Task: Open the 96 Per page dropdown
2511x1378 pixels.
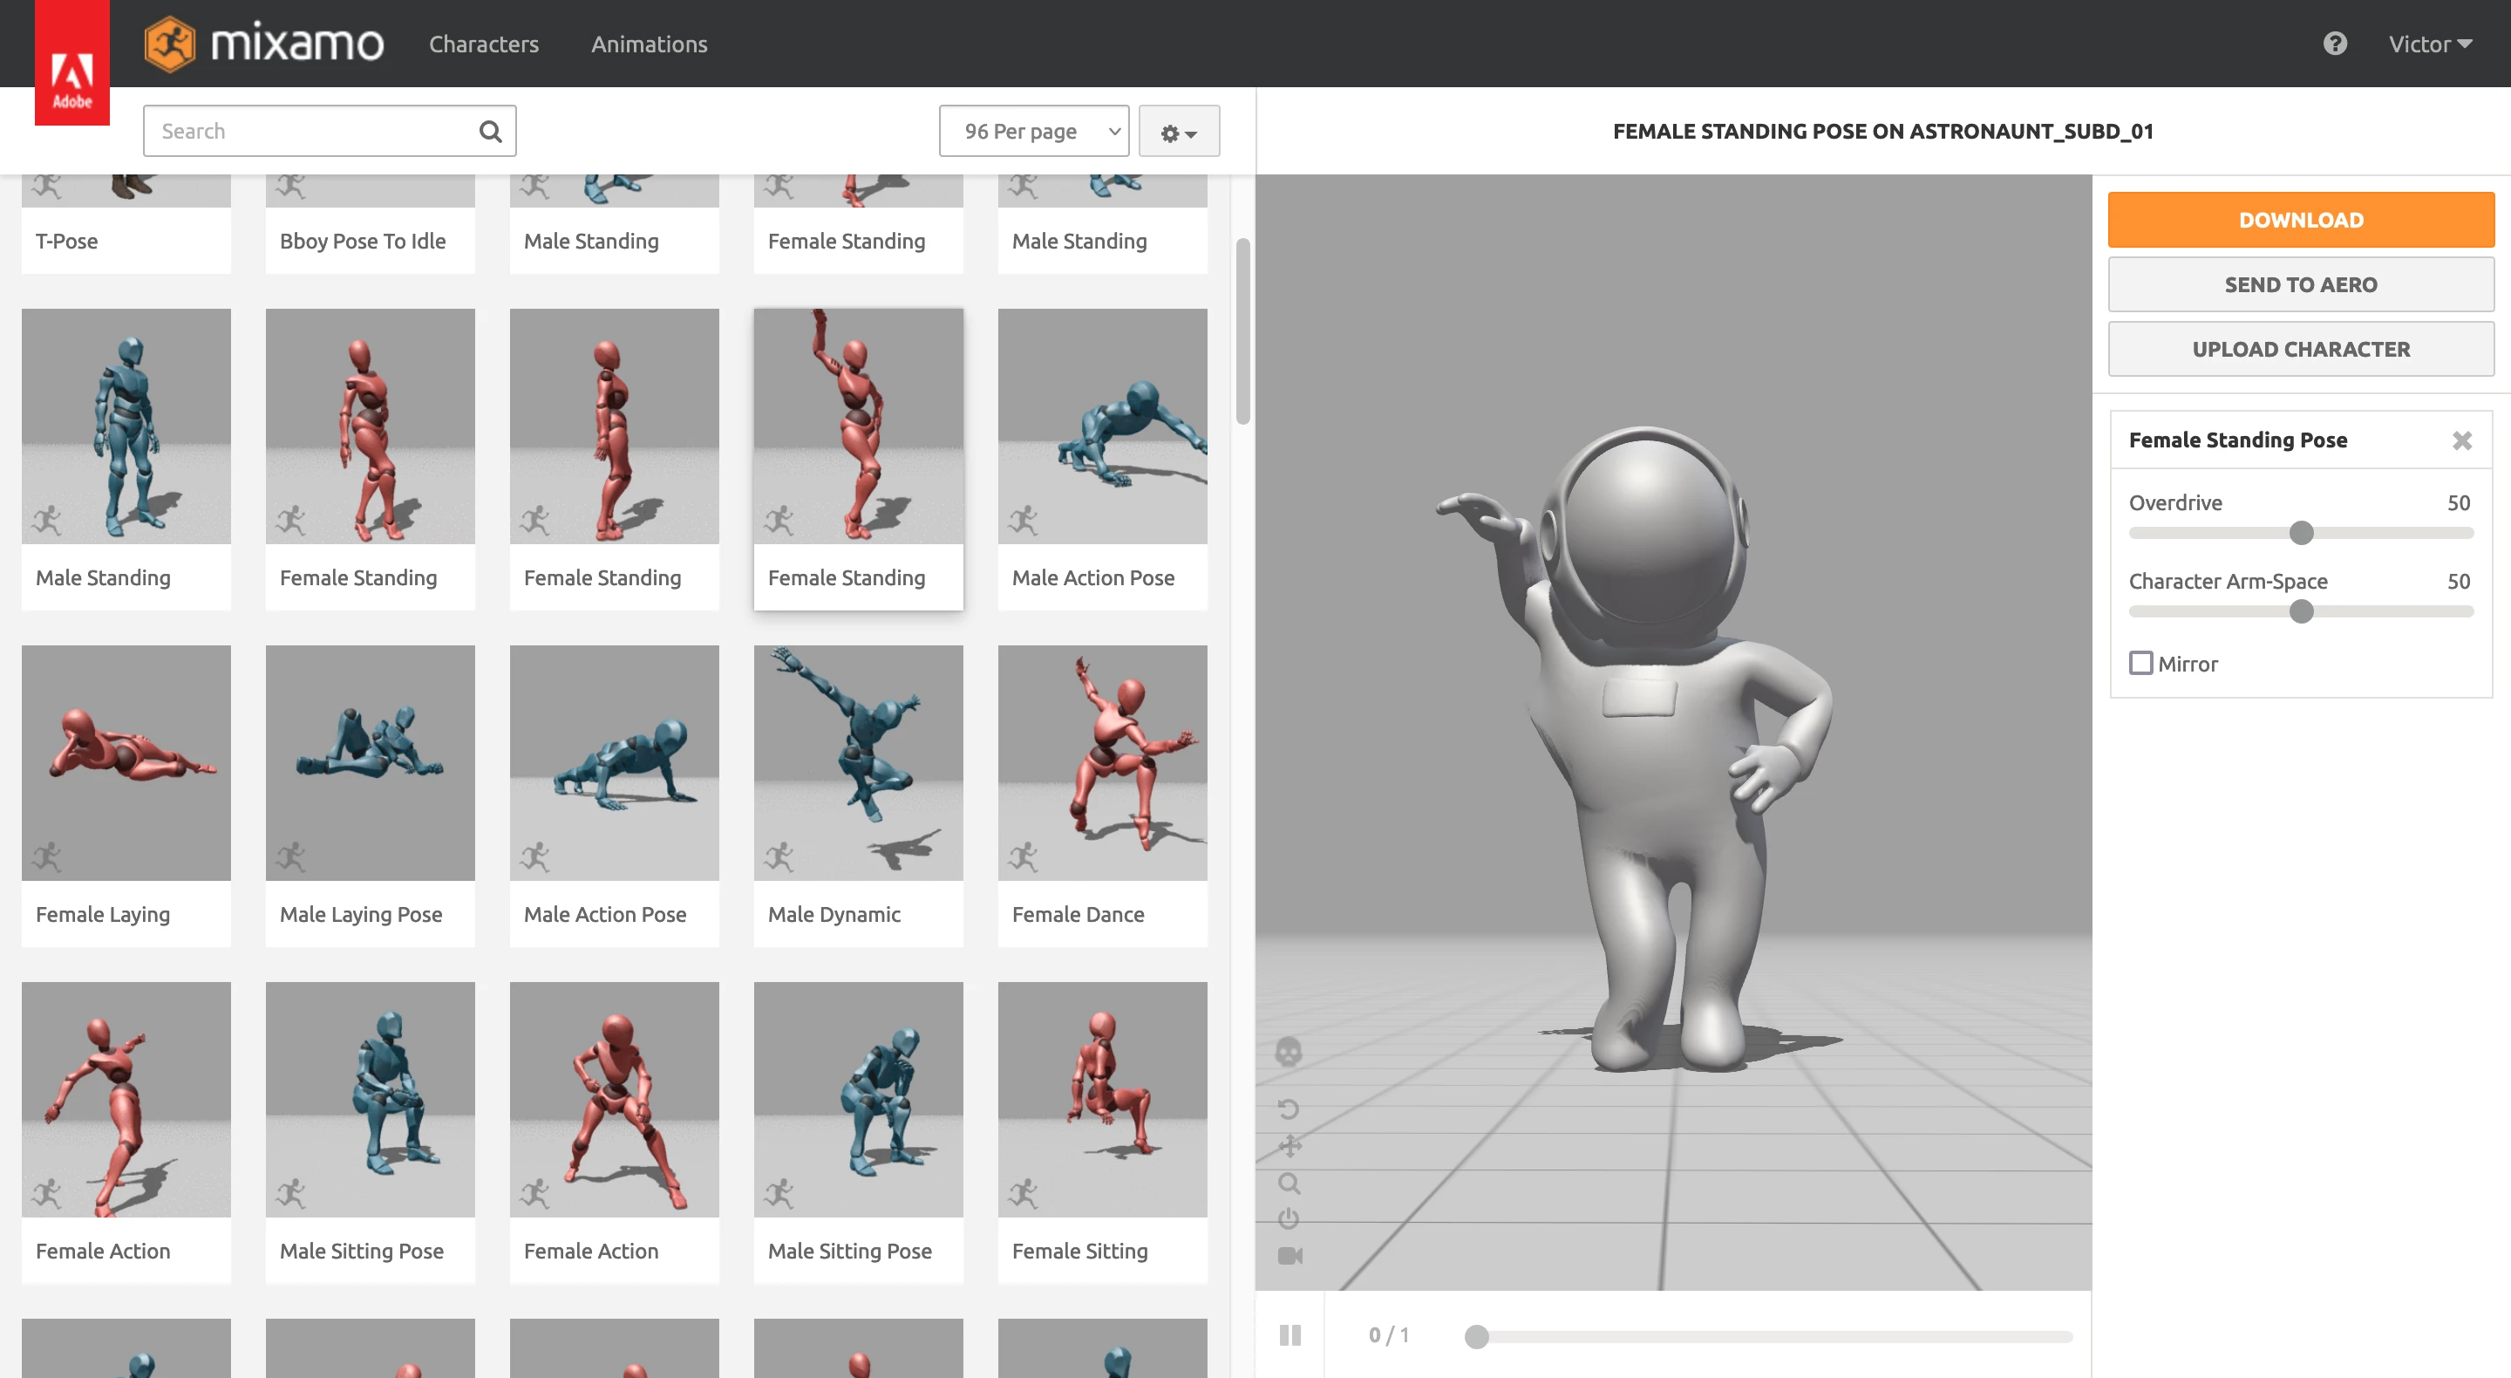Action: coord(1033,131)
